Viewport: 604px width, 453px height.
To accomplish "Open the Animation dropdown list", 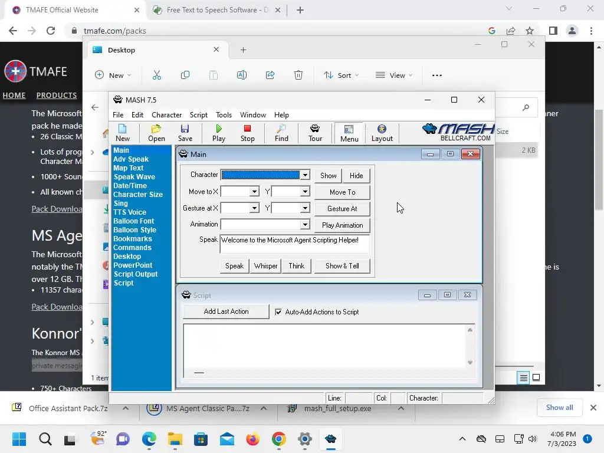I will pyautogui.click(x=305, y=225).
